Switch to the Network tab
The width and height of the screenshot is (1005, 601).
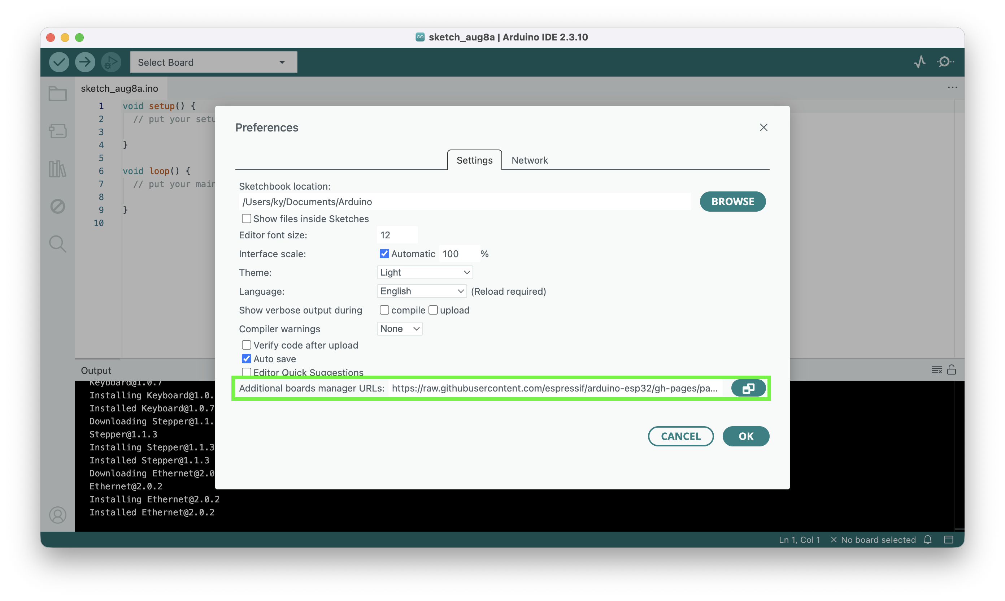(x=530, y=160)
